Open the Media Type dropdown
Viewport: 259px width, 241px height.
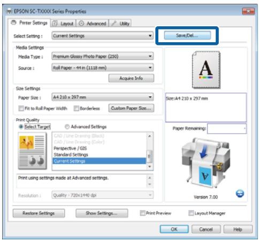click(102, 56)
